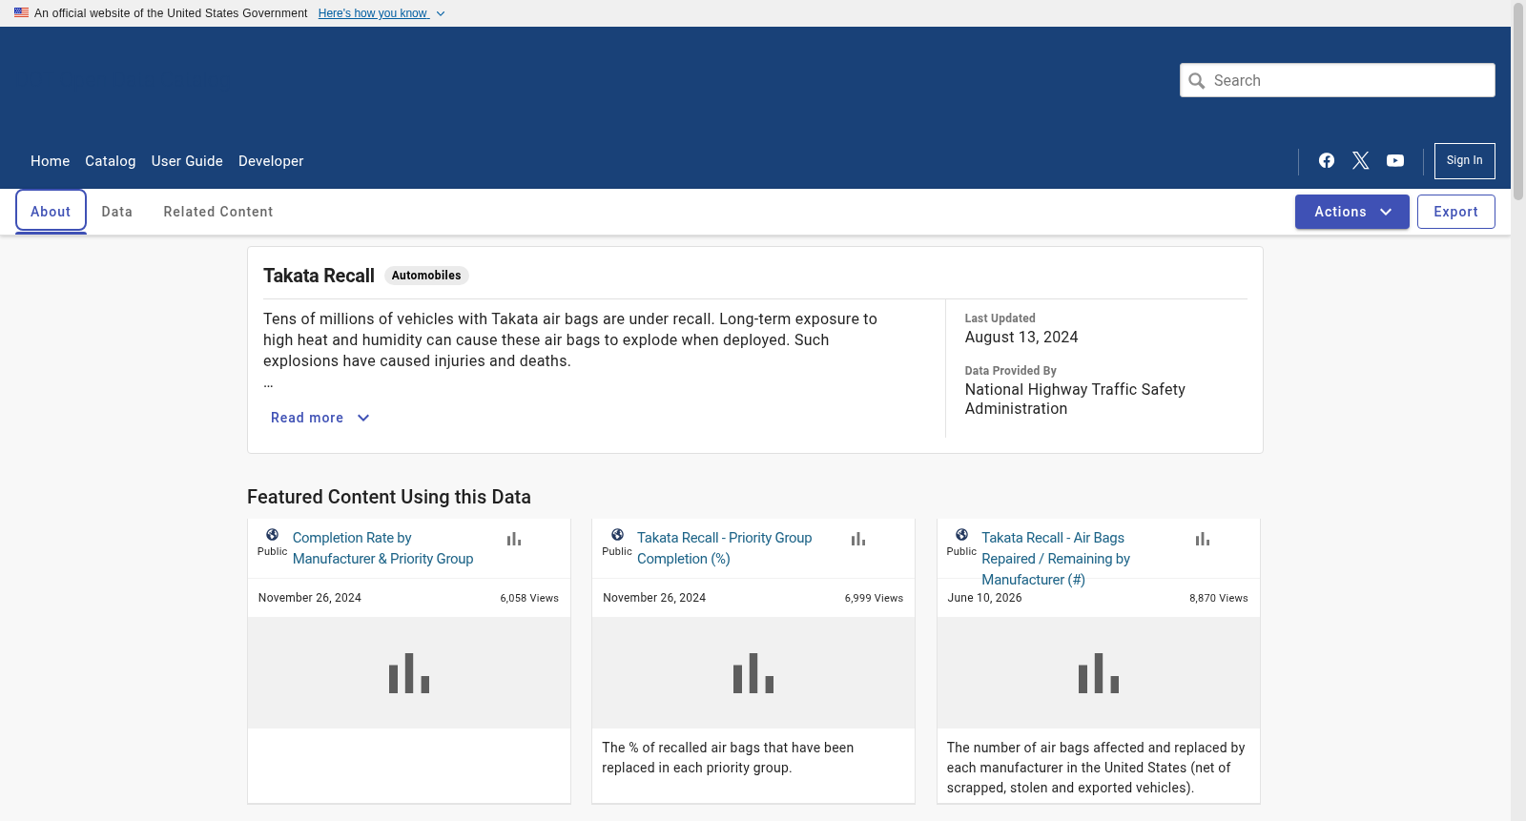Open the YouTube icon link
The image size is (1526, 821).
(x=1395, y=160)
